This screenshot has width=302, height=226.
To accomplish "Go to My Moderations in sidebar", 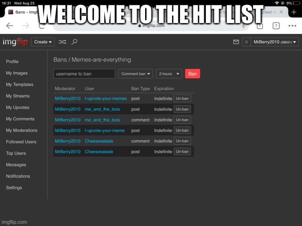I will [22, 131].
